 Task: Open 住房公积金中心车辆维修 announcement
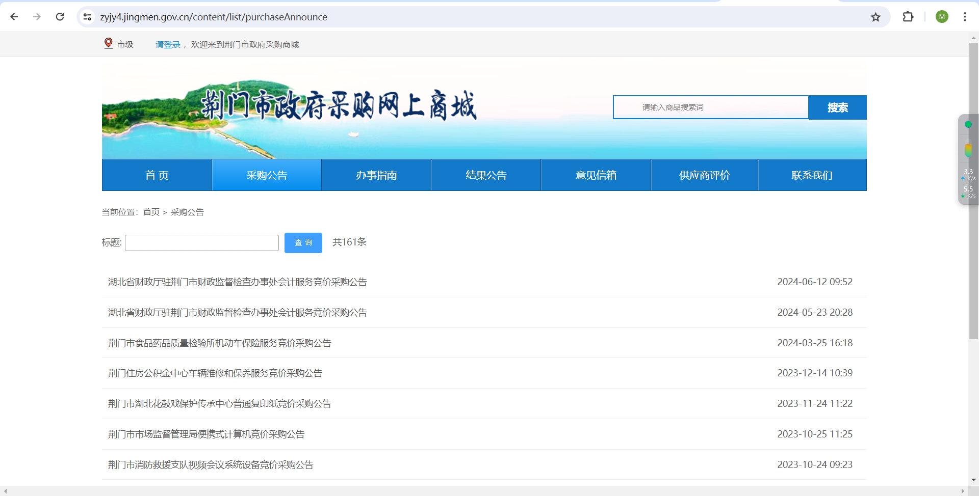pos(215,373)
